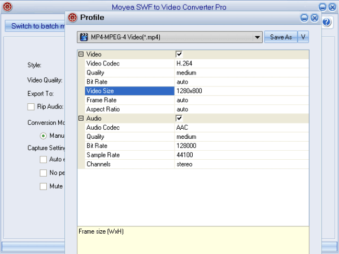Select the Frame Rate property row
The height and width of the screenshot is (254, 339).
(197, 100)
